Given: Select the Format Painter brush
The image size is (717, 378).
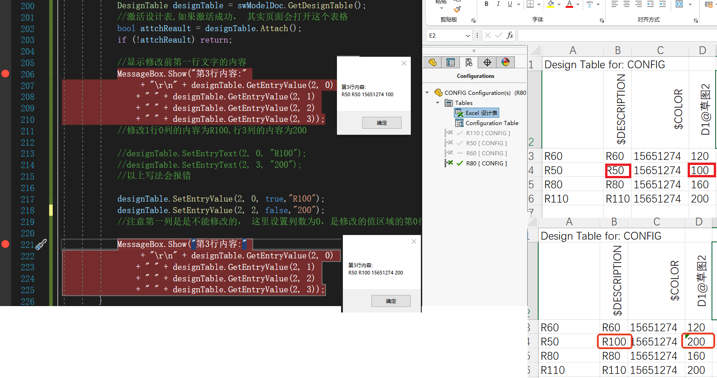Looking at the screenshot, I should (x=457, y=9).
